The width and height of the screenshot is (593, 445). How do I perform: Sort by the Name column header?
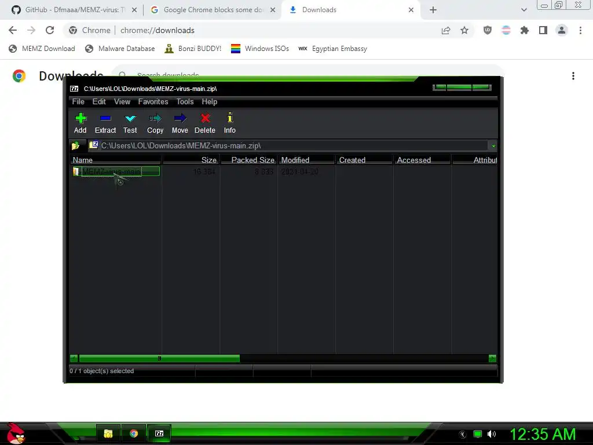115,160
